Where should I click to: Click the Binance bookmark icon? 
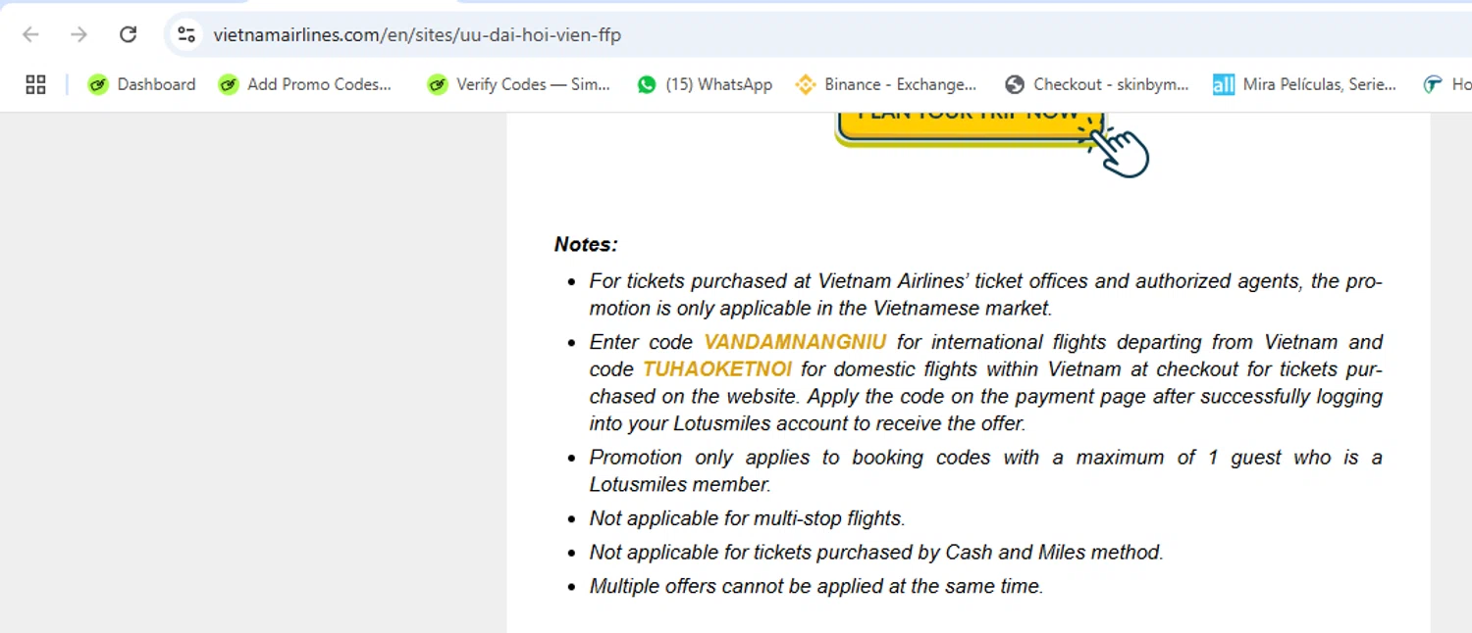point(806,85)
